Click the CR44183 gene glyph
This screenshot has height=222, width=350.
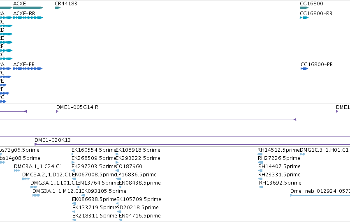(58, 8)
